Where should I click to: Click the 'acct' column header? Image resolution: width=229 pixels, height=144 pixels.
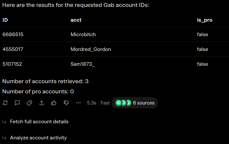[76, 20]
